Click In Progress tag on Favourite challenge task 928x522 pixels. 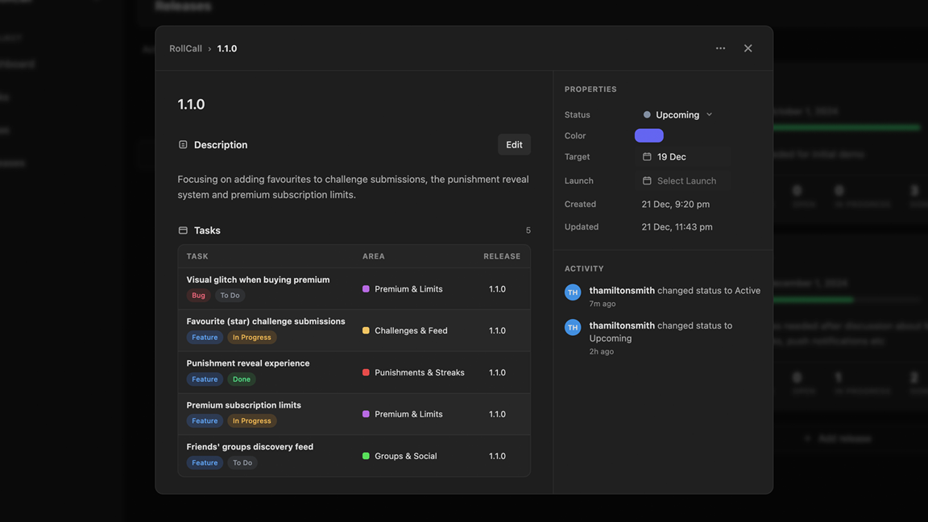[x=251, y=338]
